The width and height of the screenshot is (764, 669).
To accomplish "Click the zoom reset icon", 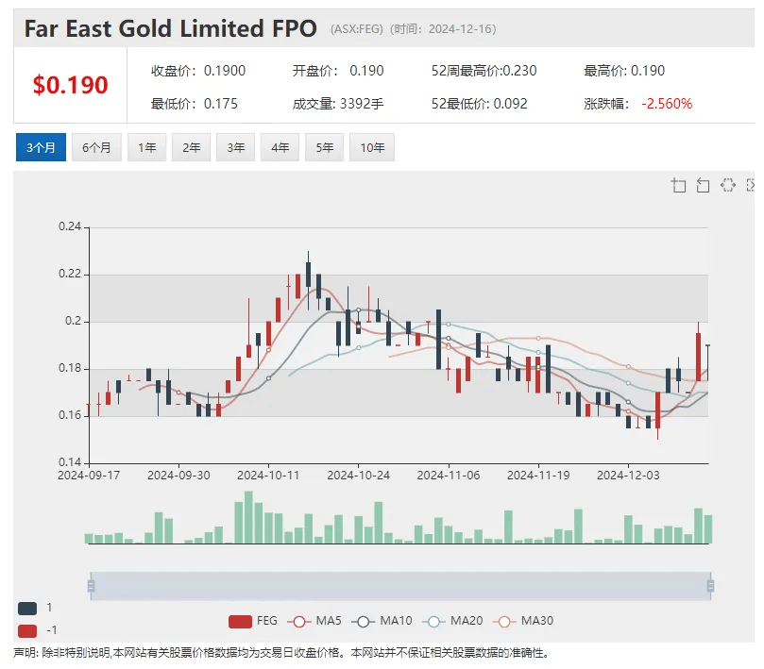I will pyautogui.click(x=703, y=185).
